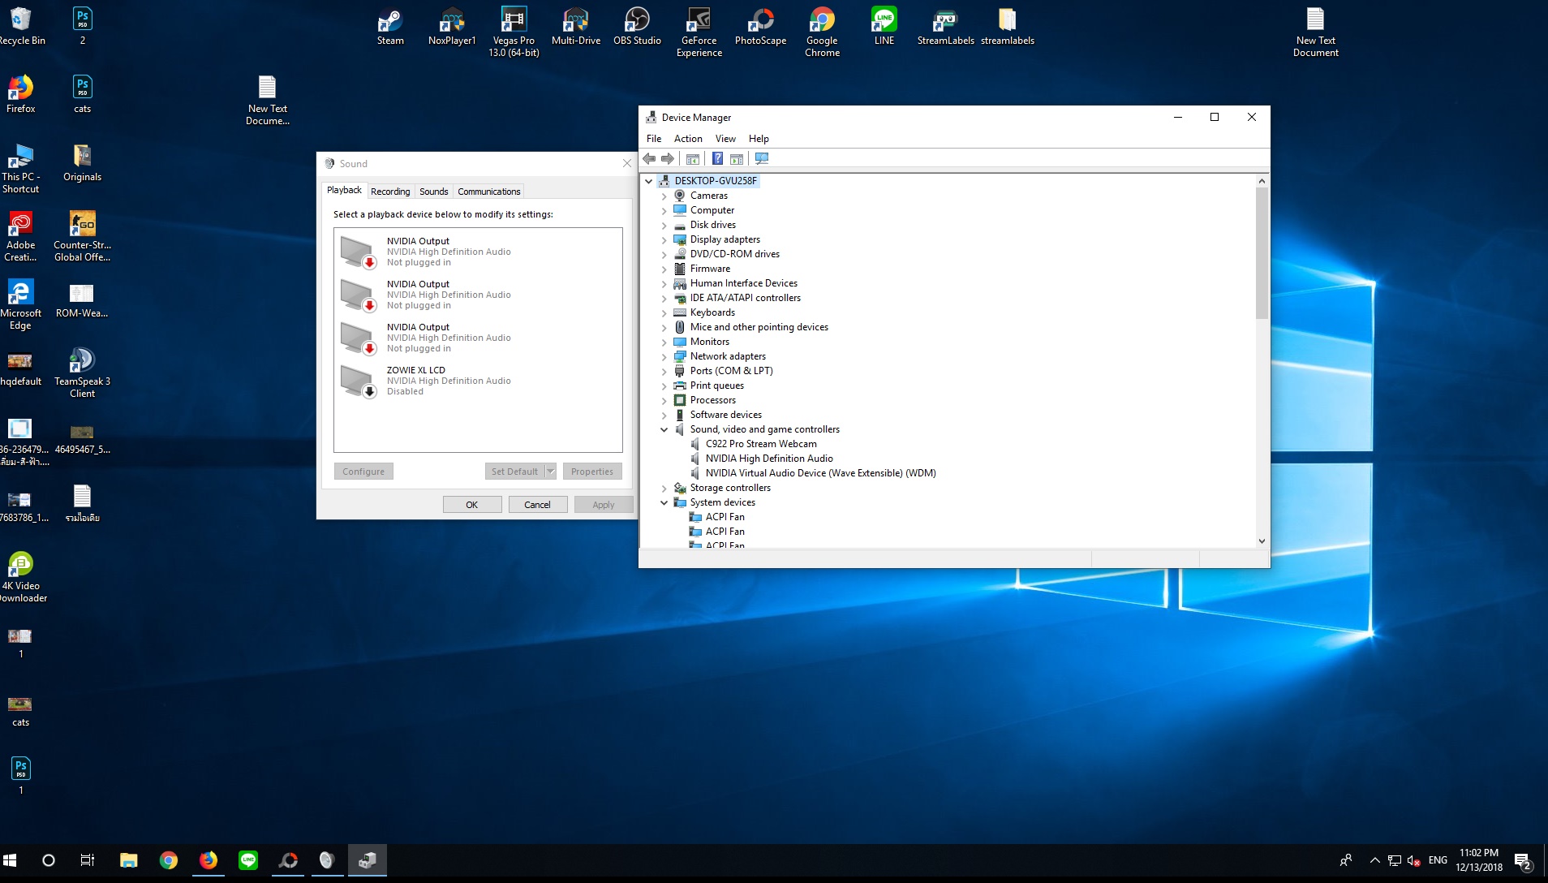The height and width of the screenshot is (883, 1548).
Task: Select NVIDIA High Definition Audio device
Action: click(768, 459)
